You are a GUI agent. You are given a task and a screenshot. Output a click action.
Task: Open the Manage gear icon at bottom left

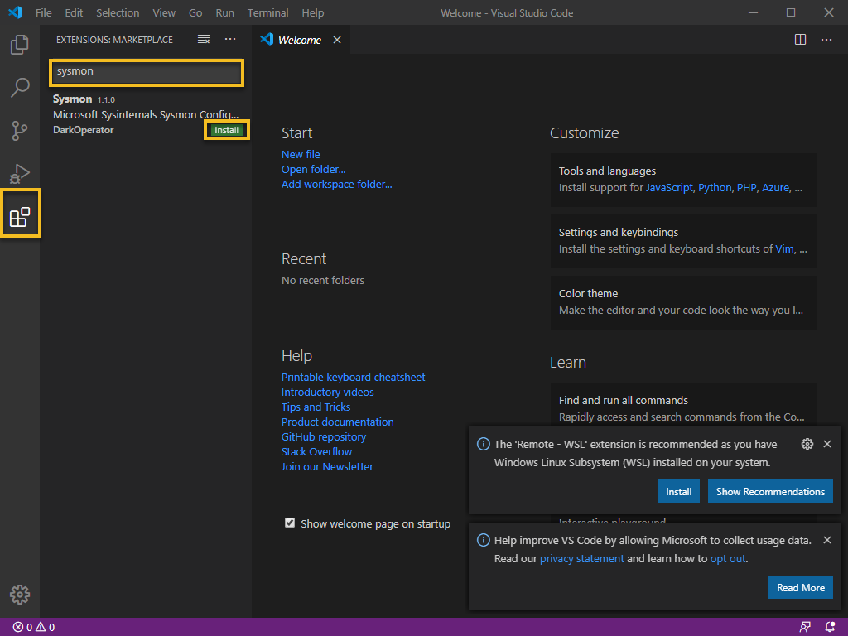20,595
